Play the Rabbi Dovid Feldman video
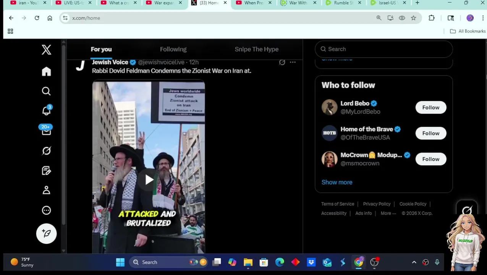 tap(149, 180)
